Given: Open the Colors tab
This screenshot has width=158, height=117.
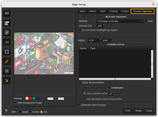Looking at the screenshot, I should [125, 11].
